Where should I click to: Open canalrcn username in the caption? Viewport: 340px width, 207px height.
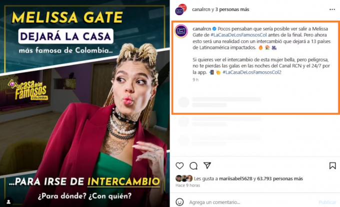[x=201, y=29]
